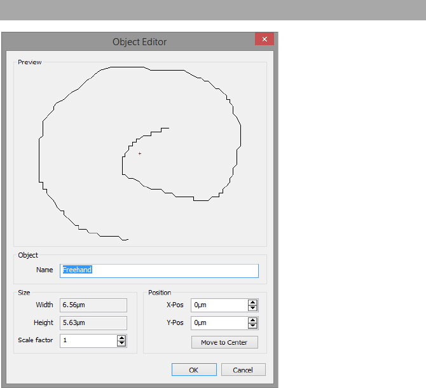Select the read-only Width value field
Viewport: 426px width, 388px height.
93,305
